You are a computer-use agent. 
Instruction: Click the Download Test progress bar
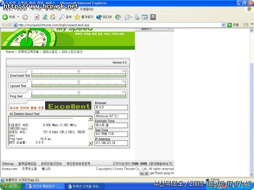click(79, 75)
